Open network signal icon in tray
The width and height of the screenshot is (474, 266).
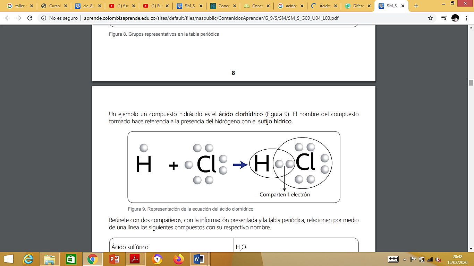coord(430,259)
